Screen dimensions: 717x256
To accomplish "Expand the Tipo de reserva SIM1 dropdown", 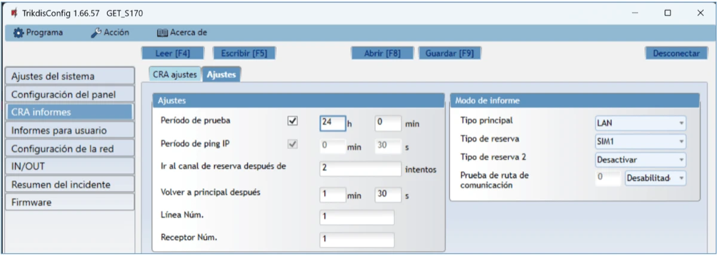I will (641, 141).
